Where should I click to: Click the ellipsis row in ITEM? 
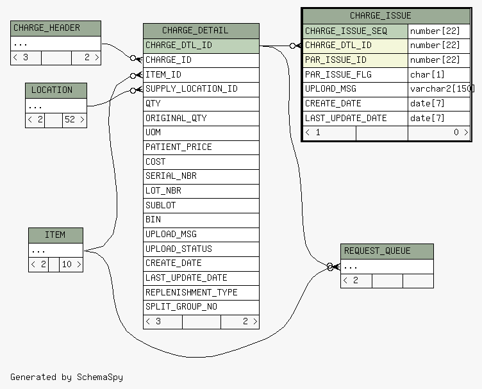point(56,251)
